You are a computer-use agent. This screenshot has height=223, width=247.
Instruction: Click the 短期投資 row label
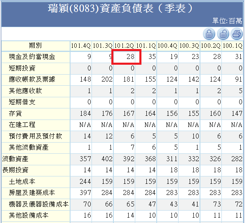tap(22, 68)
